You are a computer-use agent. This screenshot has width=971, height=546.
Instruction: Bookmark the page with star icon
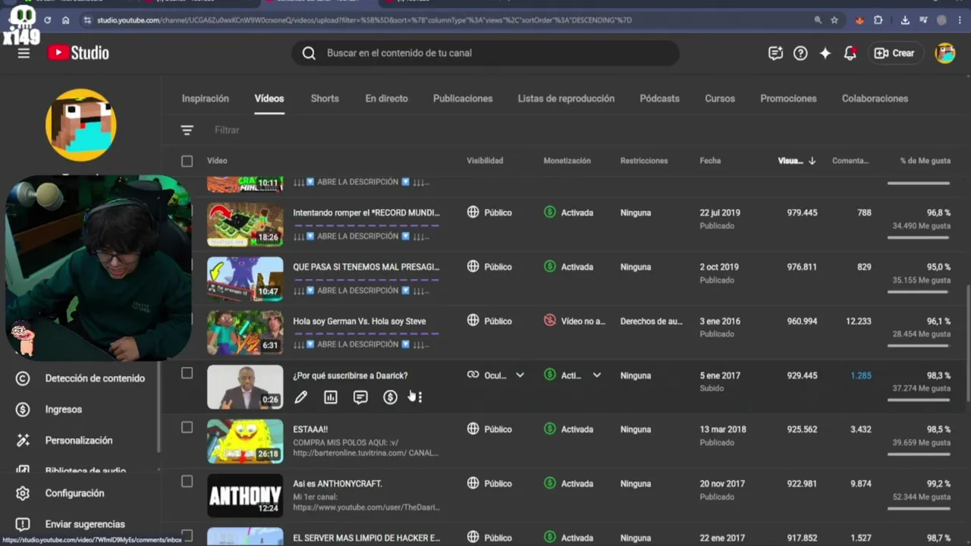(834, 20)
